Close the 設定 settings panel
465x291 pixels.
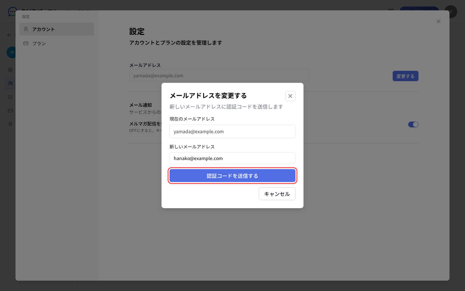pyautogui.click(x=438, y=21)
